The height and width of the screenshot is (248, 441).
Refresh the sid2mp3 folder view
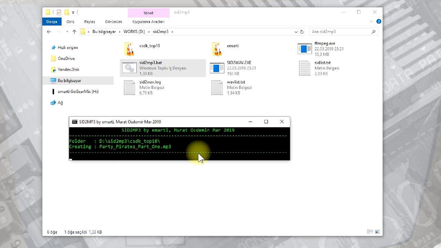click(x=302, y=32)
